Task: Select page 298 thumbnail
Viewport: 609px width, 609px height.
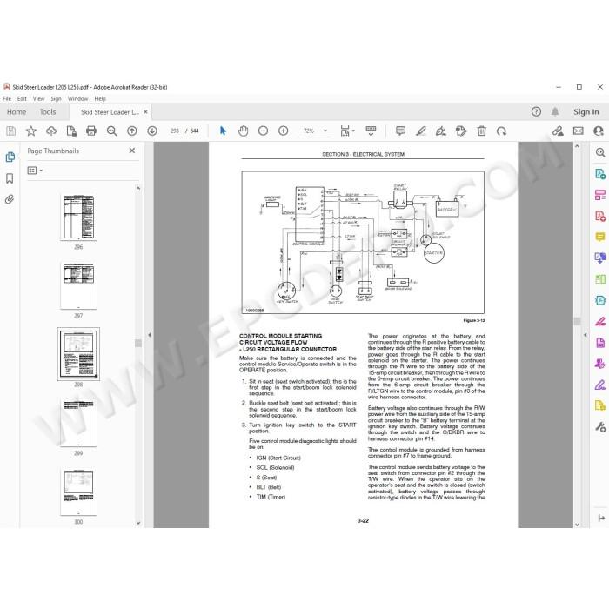Action: pos(78,354)
